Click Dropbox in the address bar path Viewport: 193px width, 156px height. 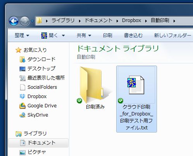[x=131, y=20]
